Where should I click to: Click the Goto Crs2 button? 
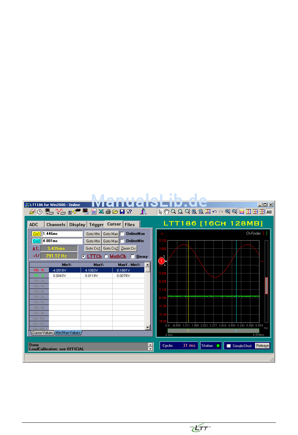[110, 248]
